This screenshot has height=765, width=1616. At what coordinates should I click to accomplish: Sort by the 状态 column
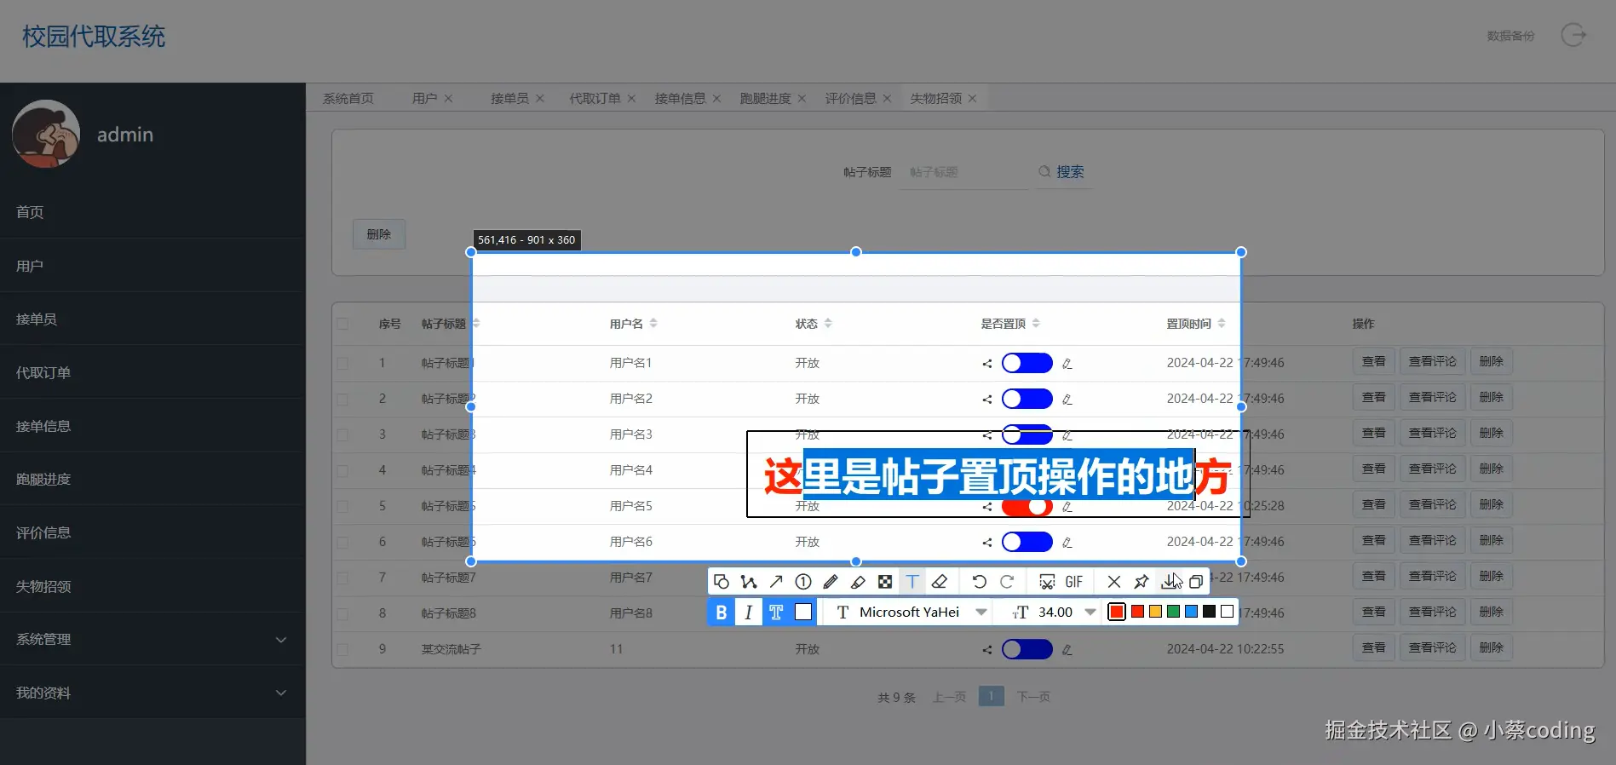click(x=828, y=324)
